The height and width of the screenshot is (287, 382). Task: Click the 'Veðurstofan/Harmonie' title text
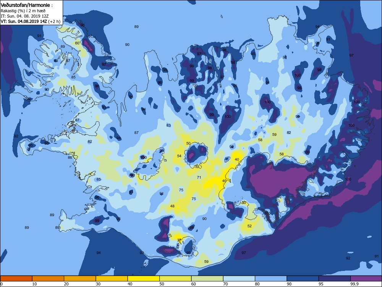pyautogui.click(x=25, y=5)
